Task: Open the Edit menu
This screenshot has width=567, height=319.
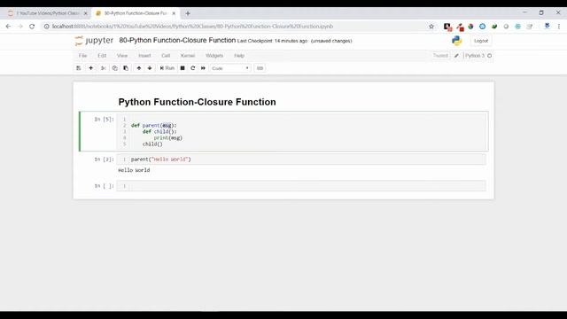Action: click(102, 56)
